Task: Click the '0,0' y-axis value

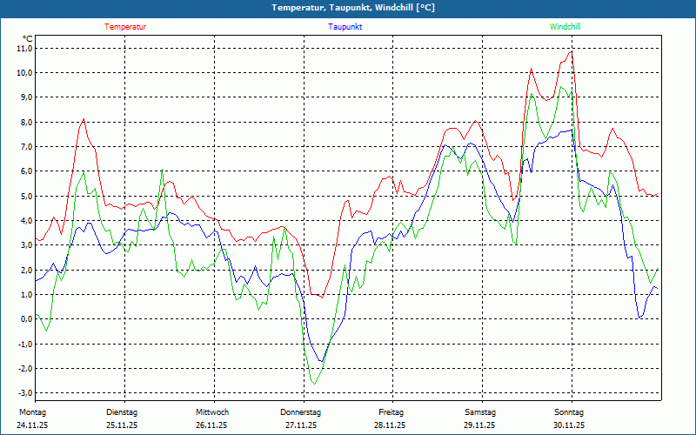Action: (26, 319)
